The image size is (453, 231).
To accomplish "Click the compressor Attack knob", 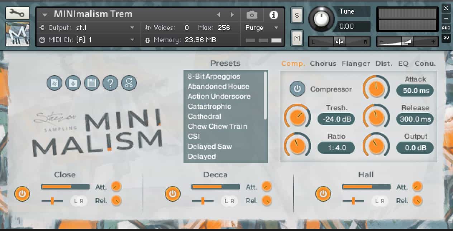I will pos(376,89).
